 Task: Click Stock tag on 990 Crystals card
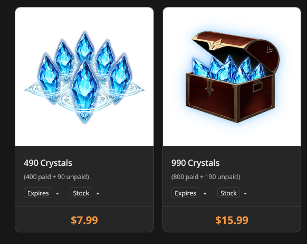point(228,193)
